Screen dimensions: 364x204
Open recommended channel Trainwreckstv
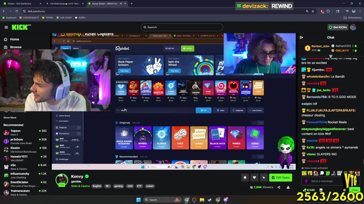coord(25,192)
